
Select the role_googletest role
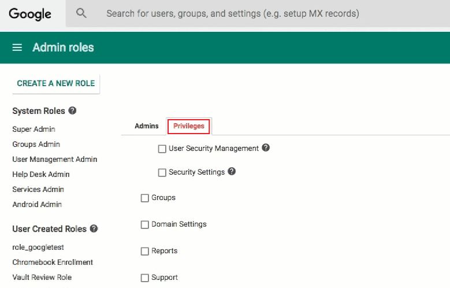click(38, 247)
